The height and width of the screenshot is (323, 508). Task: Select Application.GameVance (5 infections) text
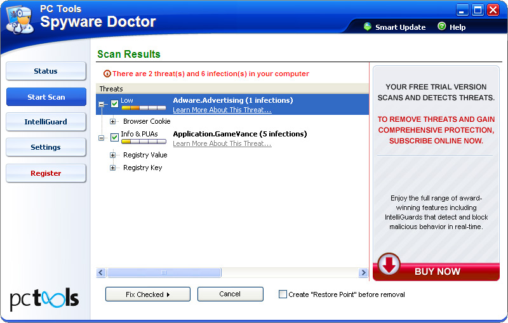click(x=240, y=134)
